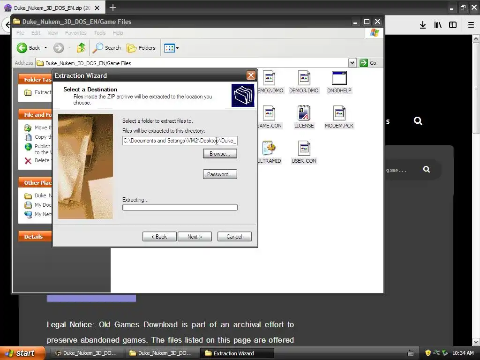Open the Help menu in Explorer

coord(118,33)
